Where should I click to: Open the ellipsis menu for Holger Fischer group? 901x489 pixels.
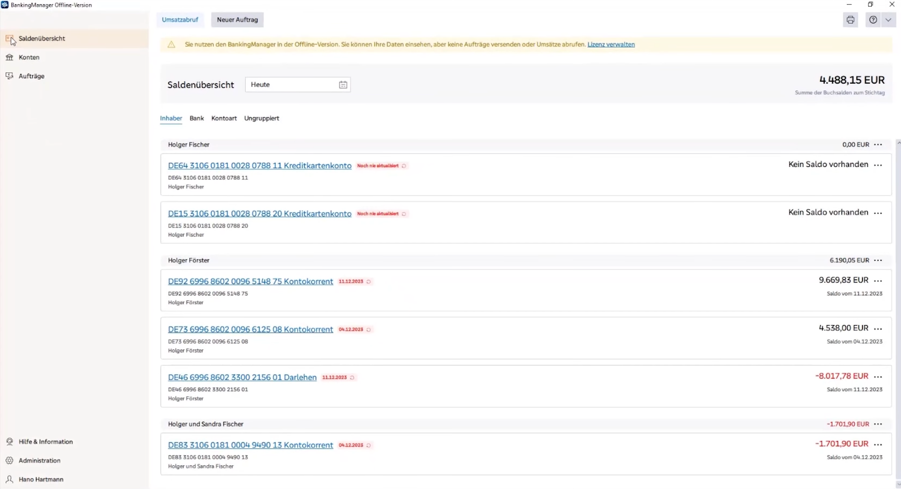click(878, 144)
